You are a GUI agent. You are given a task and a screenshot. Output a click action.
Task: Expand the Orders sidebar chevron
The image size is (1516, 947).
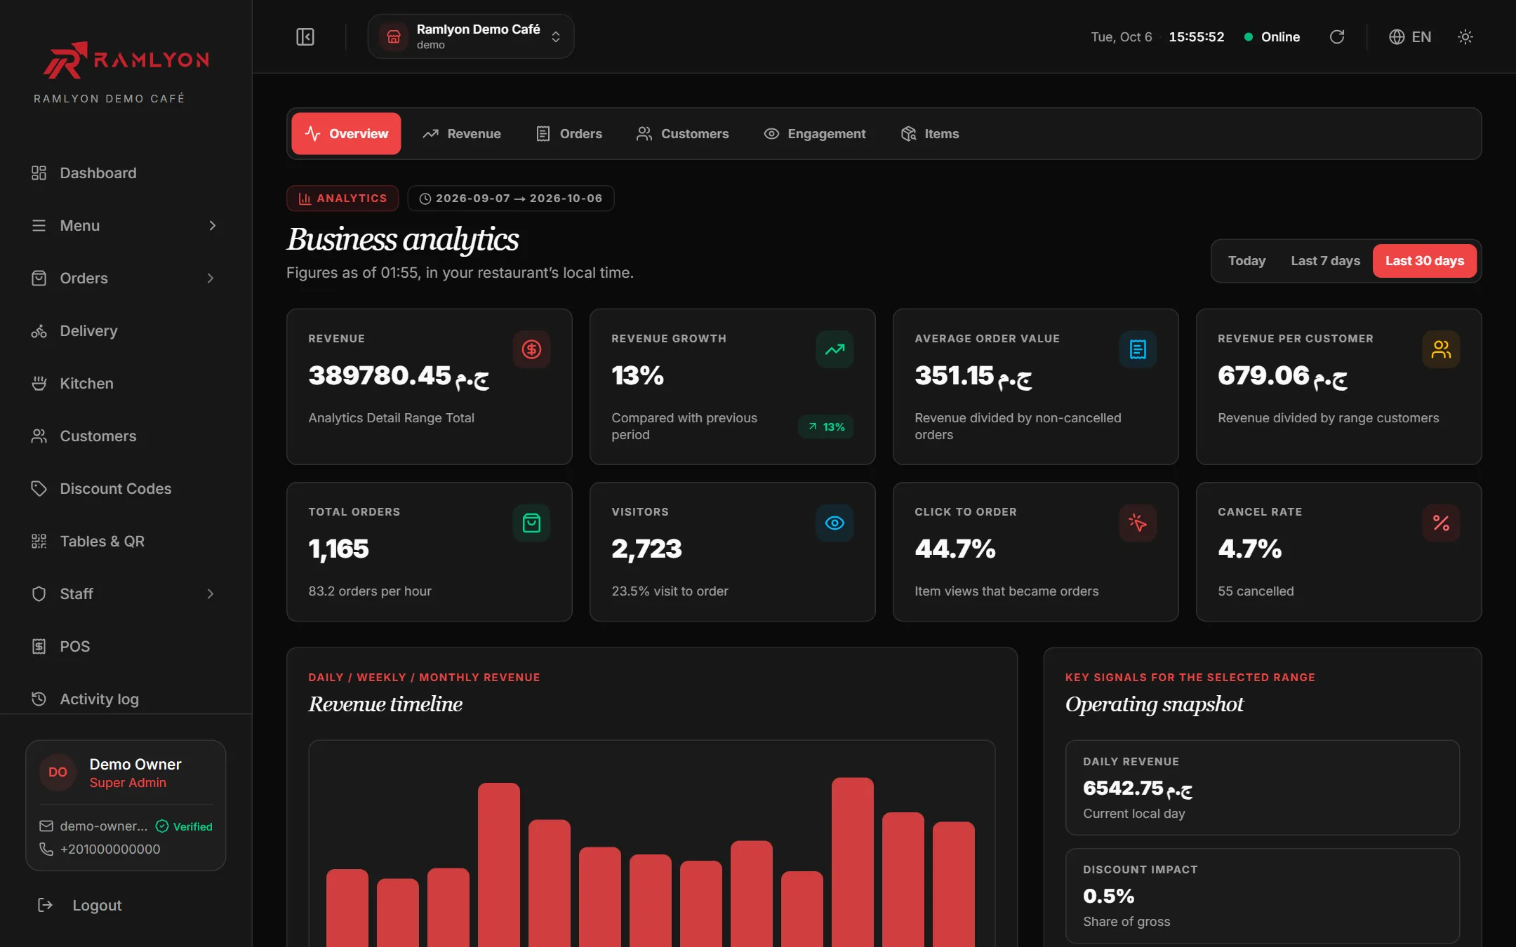210,278
